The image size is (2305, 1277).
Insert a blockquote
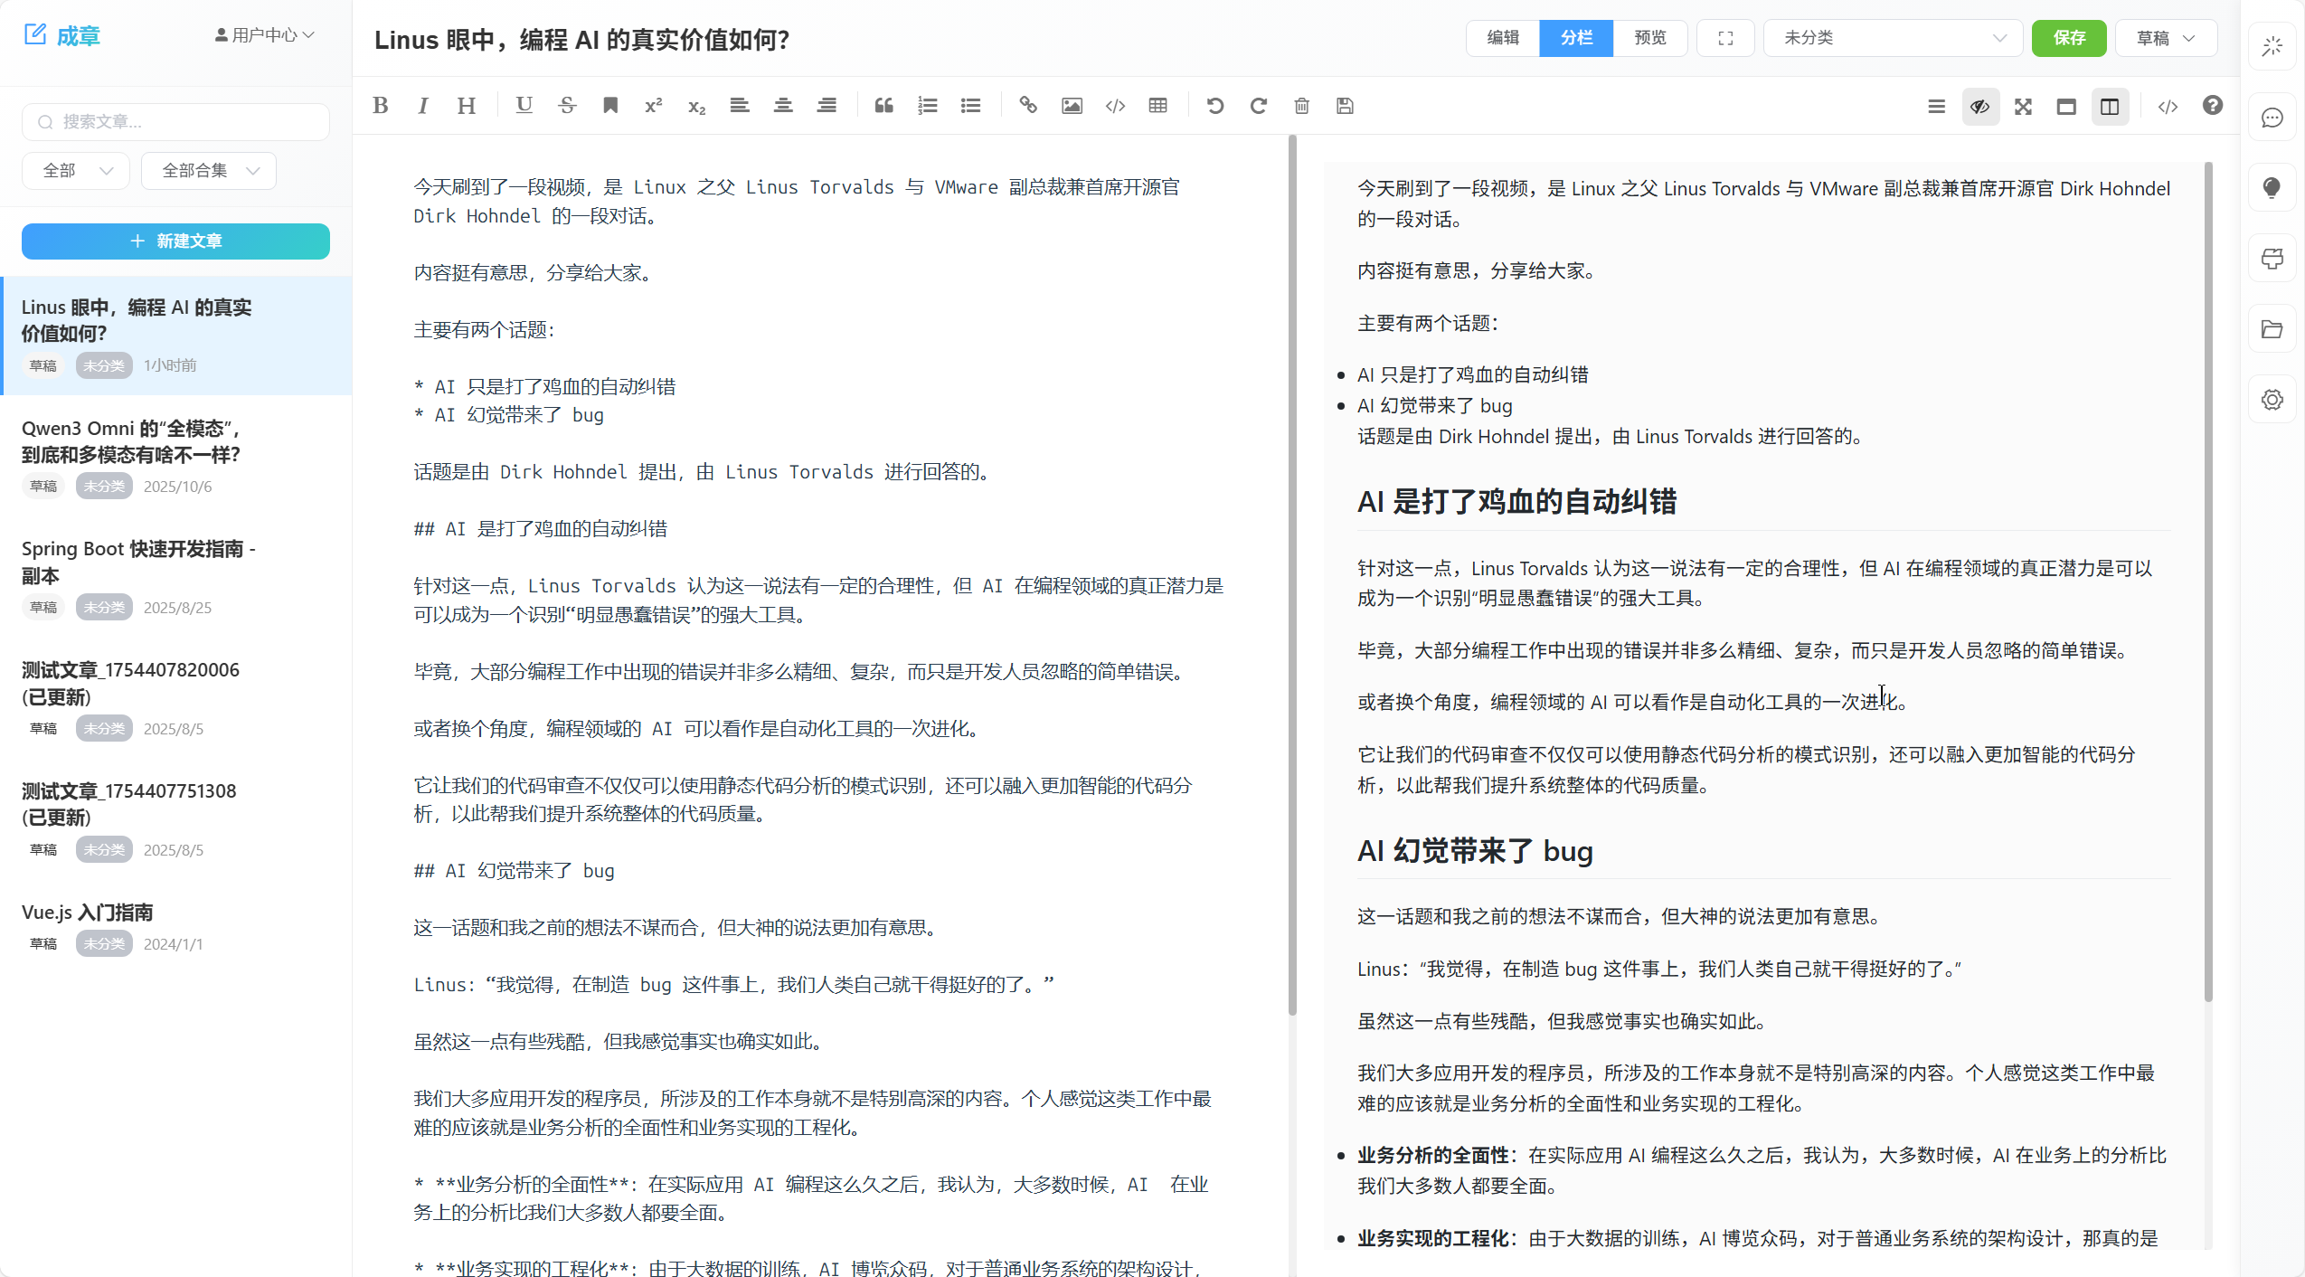pos(883,106)
